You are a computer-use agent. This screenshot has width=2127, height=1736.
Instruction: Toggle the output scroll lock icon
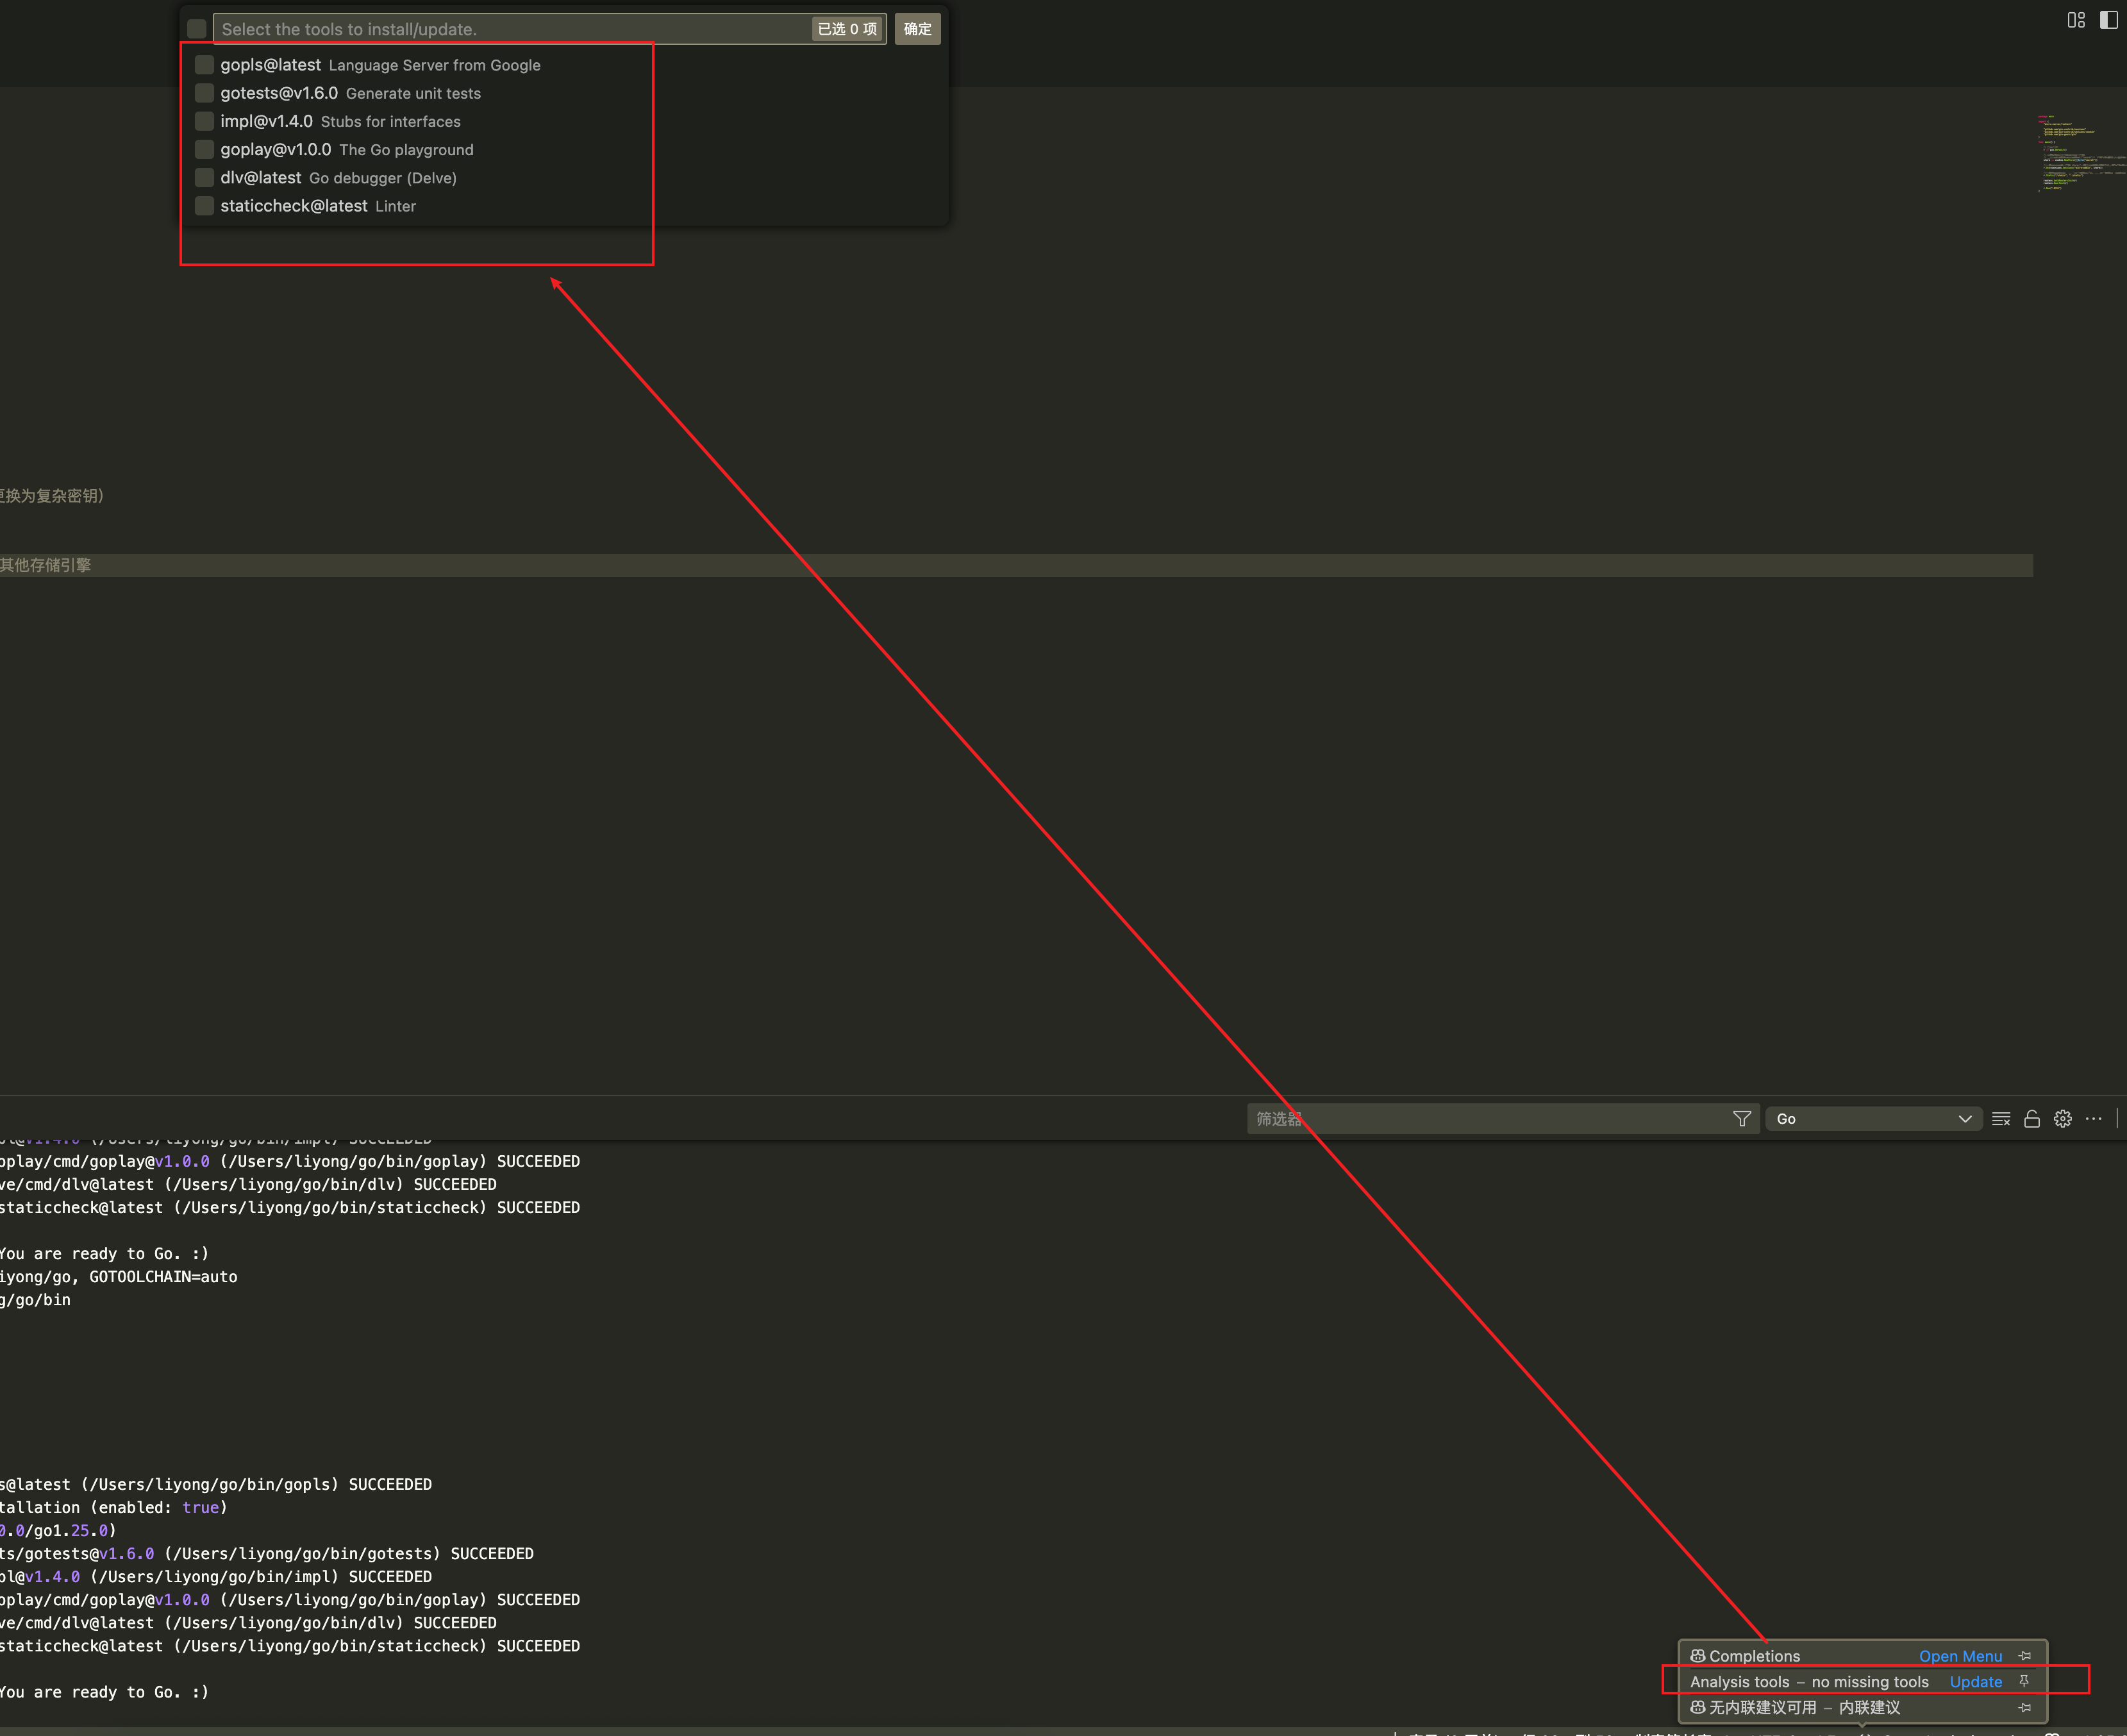click(2031, 1119)
